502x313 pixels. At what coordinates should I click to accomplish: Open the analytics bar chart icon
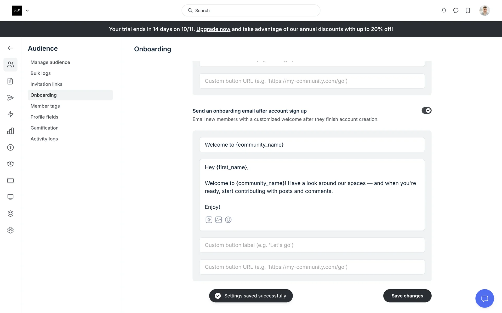coord(10,131)
